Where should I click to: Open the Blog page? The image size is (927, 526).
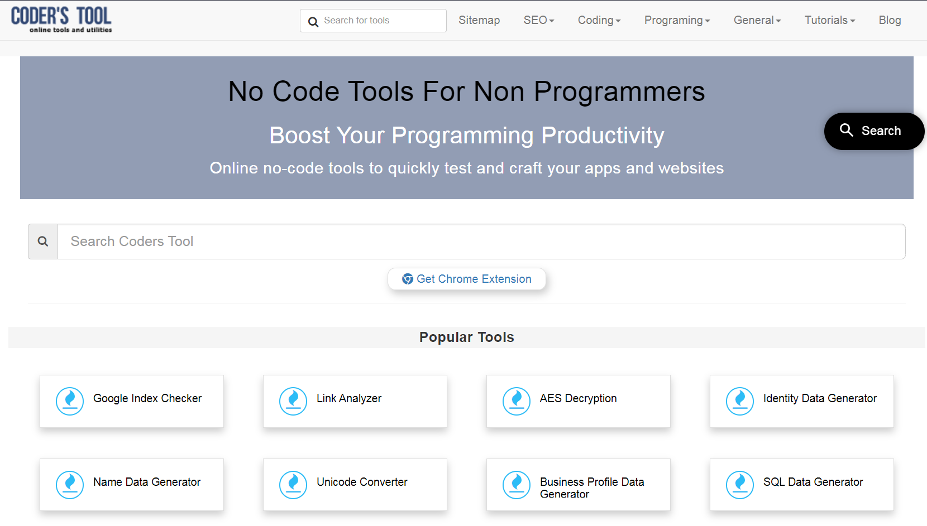[x=890, y=20]
